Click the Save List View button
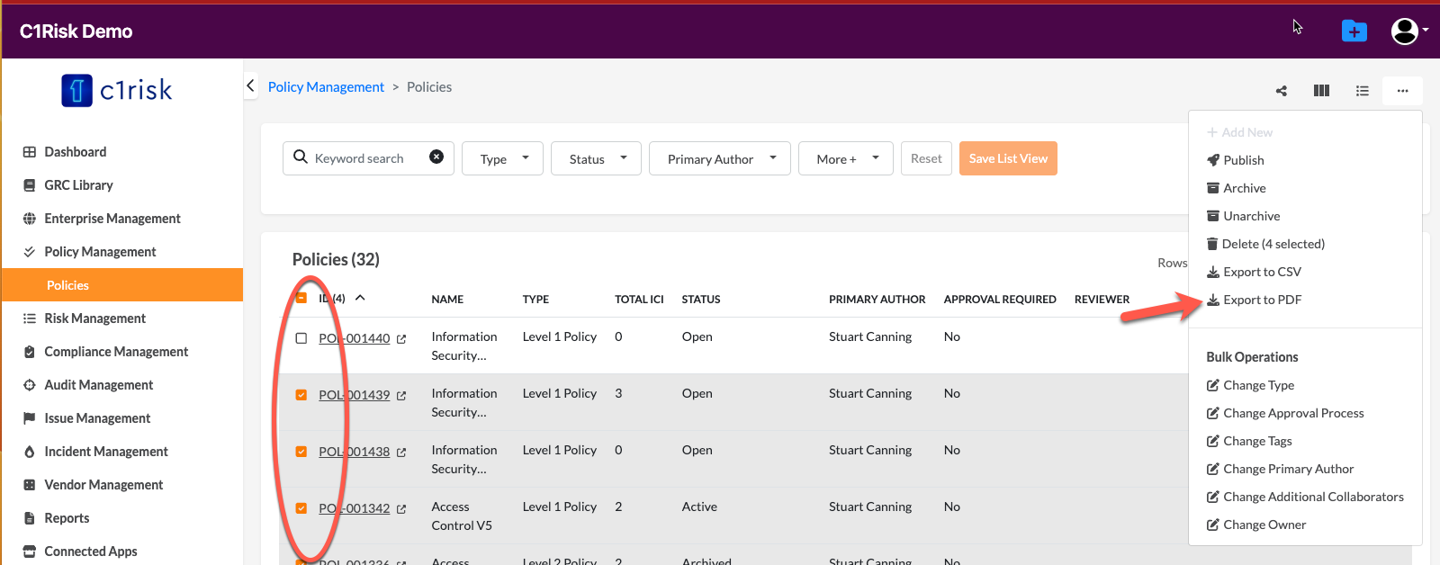Screen dimensions: 1440x565 coord(1008,158)
